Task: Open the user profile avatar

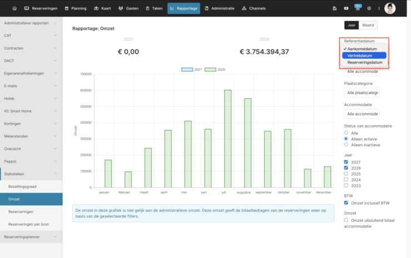Action: [390, 8]
